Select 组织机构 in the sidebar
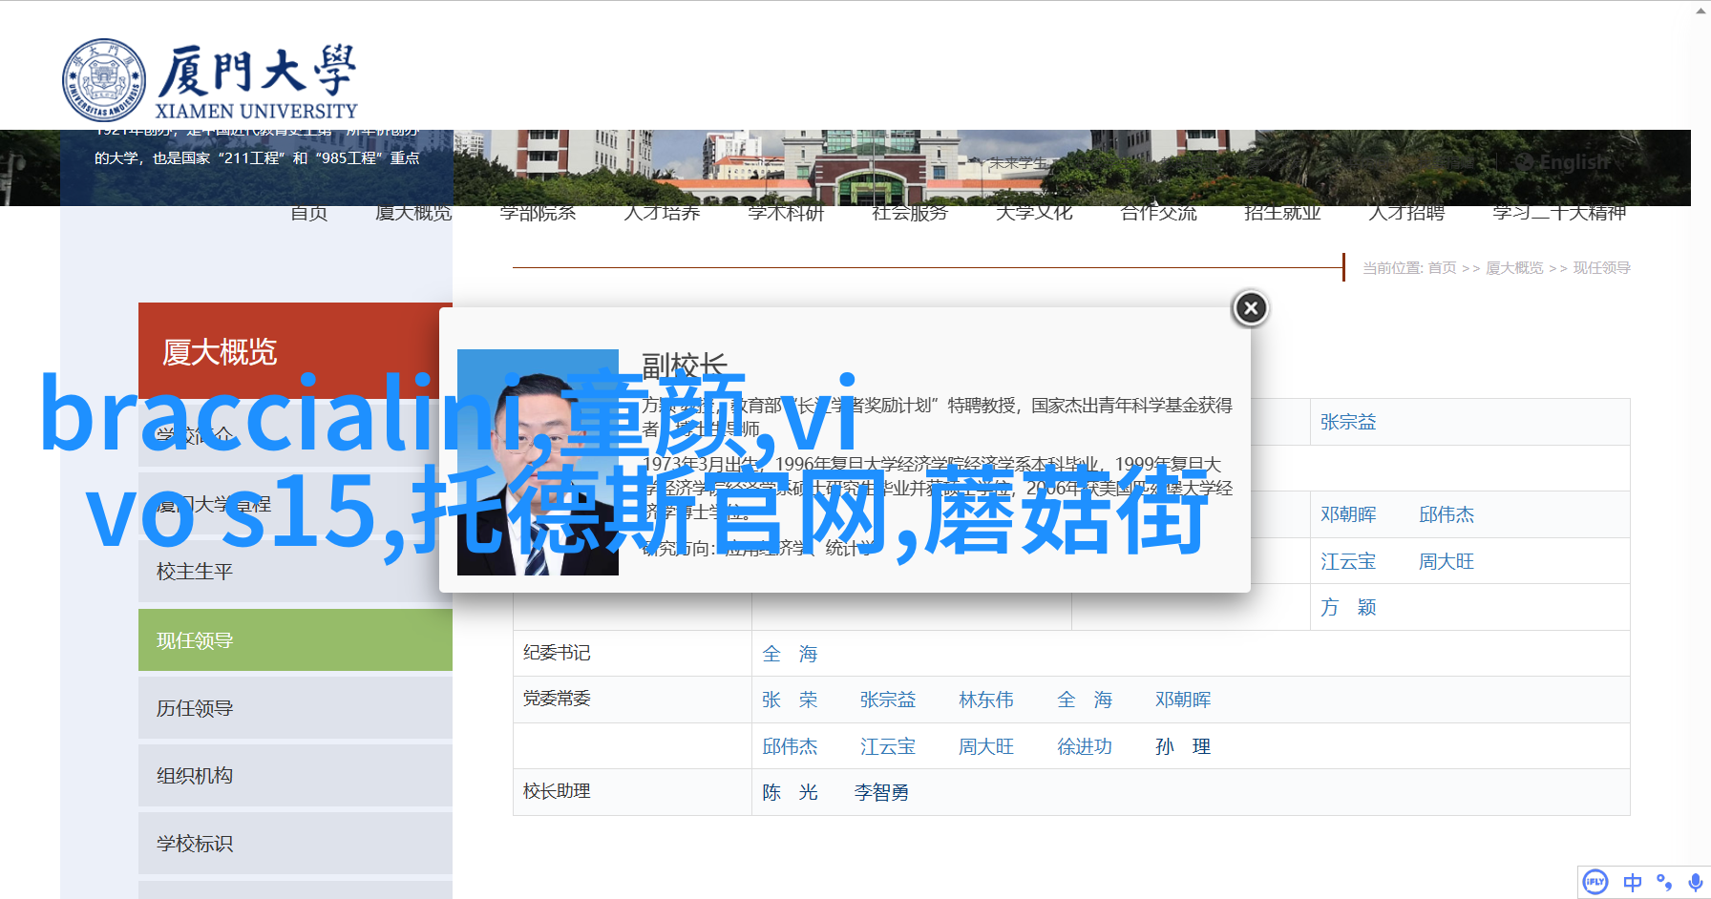Viewport: 1711px width, 899px height. coord(295,776)
